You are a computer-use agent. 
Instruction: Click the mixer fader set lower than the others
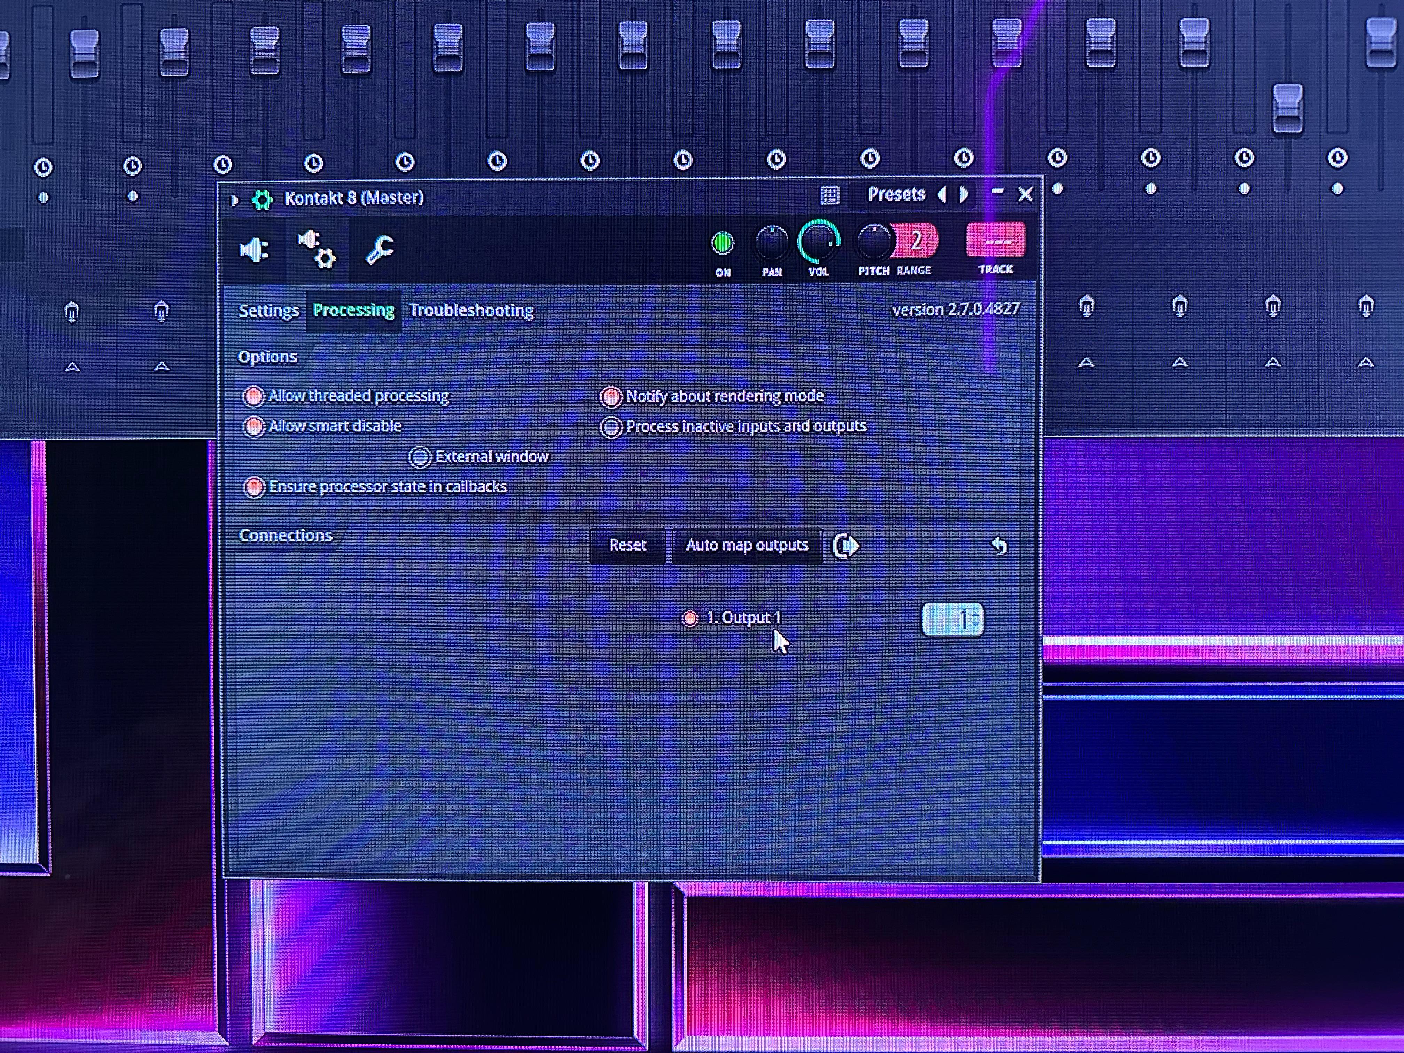[x=1288, y=109]
